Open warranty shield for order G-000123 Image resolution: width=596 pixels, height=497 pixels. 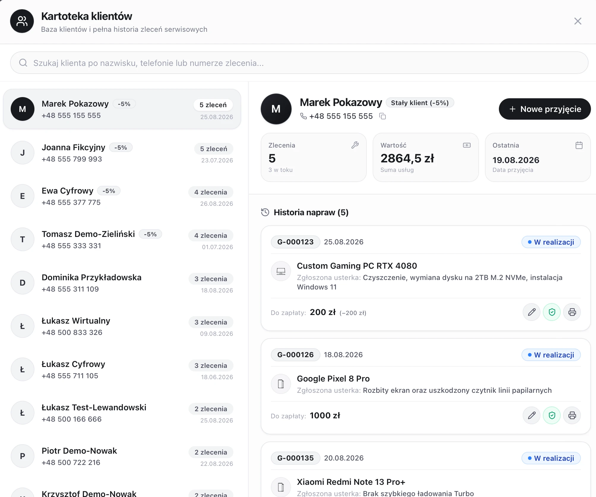(552, 312)
